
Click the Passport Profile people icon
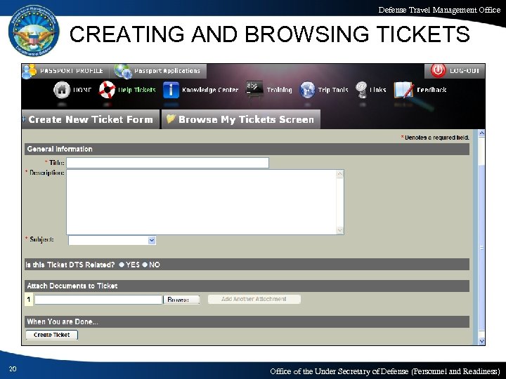click(29, 71)
